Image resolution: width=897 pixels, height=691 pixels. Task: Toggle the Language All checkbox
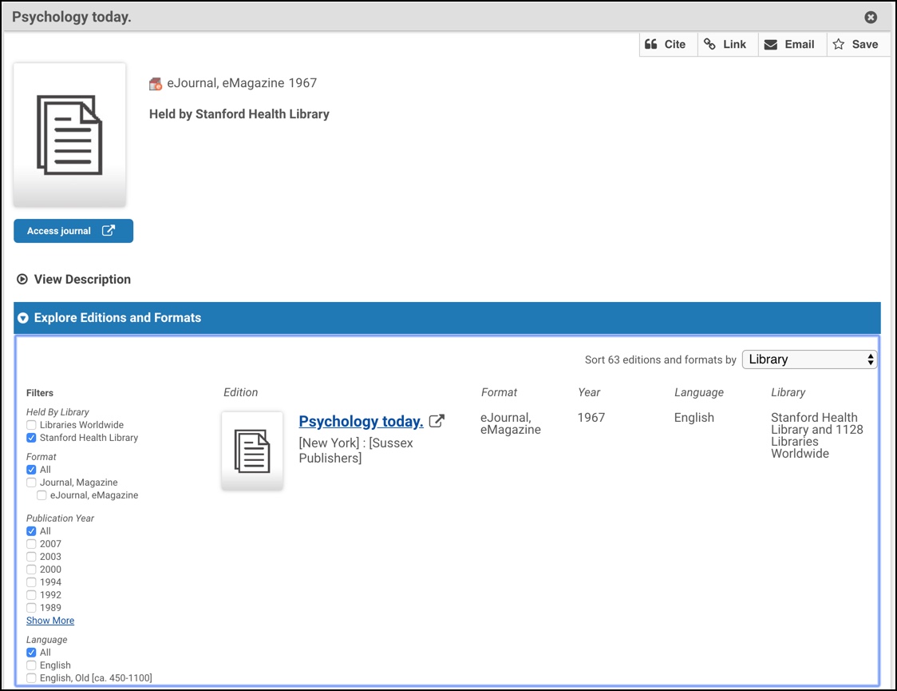(x=31, y=653)
